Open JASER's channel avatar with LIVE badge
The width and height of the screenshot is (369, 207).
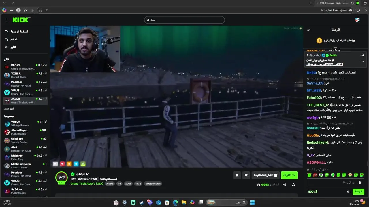click(x=61, y=178)
